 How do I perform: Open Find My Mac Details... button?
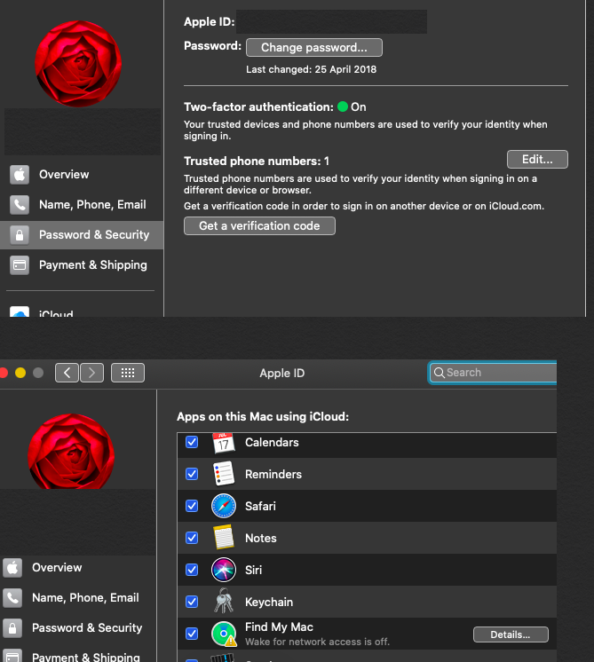pyautogui.click(x=511, y=634)
